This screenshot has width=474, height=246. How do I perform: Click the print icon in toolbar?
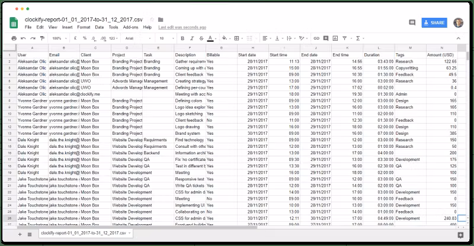tap(14, 38)
